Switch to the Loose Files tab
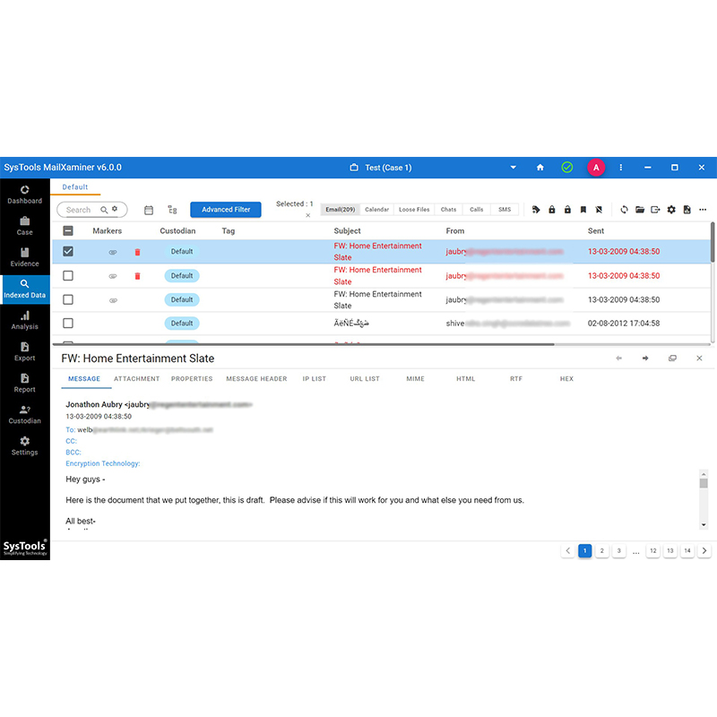 coord(414,210)
